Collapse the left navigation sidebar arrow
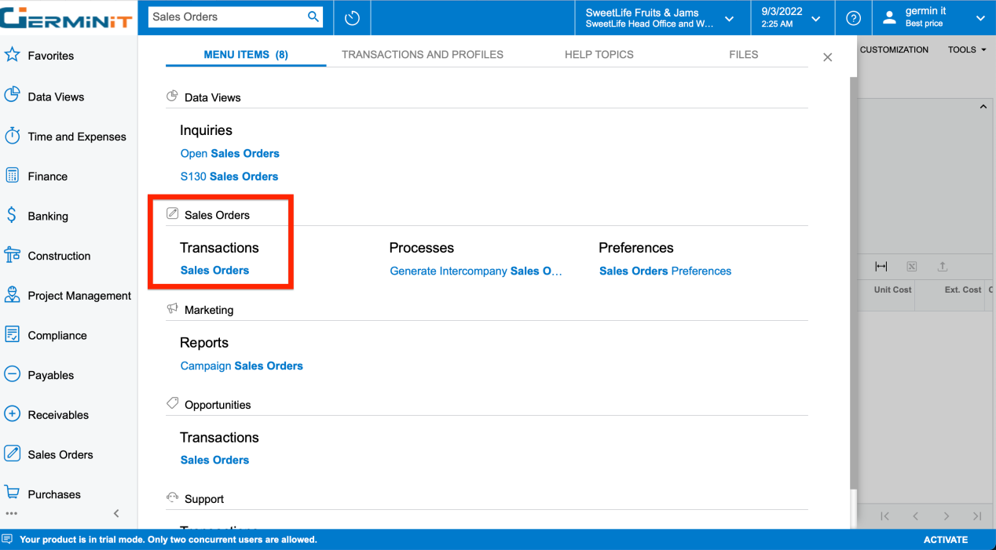 116,513
